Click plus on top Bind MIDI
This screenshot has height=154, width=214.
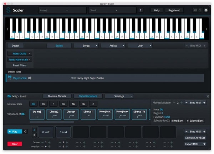pyautogui.click(x=204, y=46)
